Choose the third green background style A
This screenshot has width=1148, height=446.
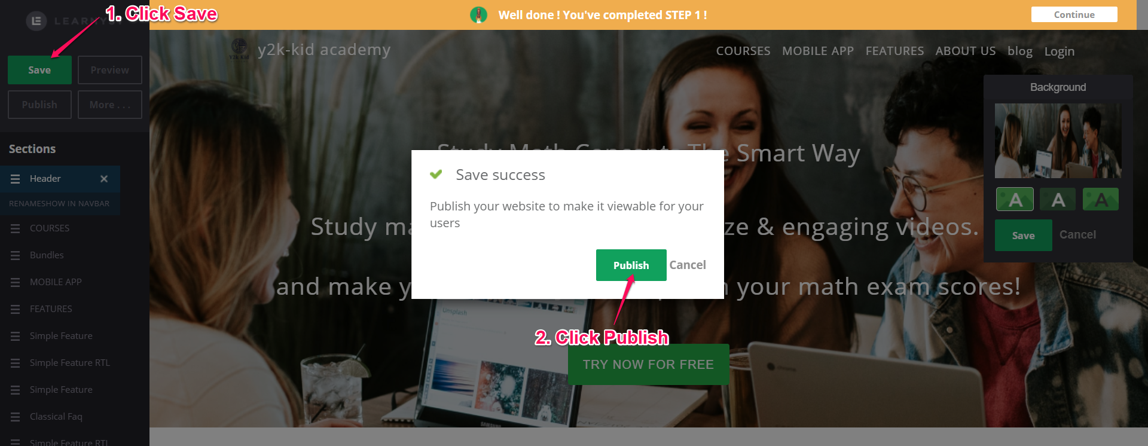click(x=1101, y=199)
